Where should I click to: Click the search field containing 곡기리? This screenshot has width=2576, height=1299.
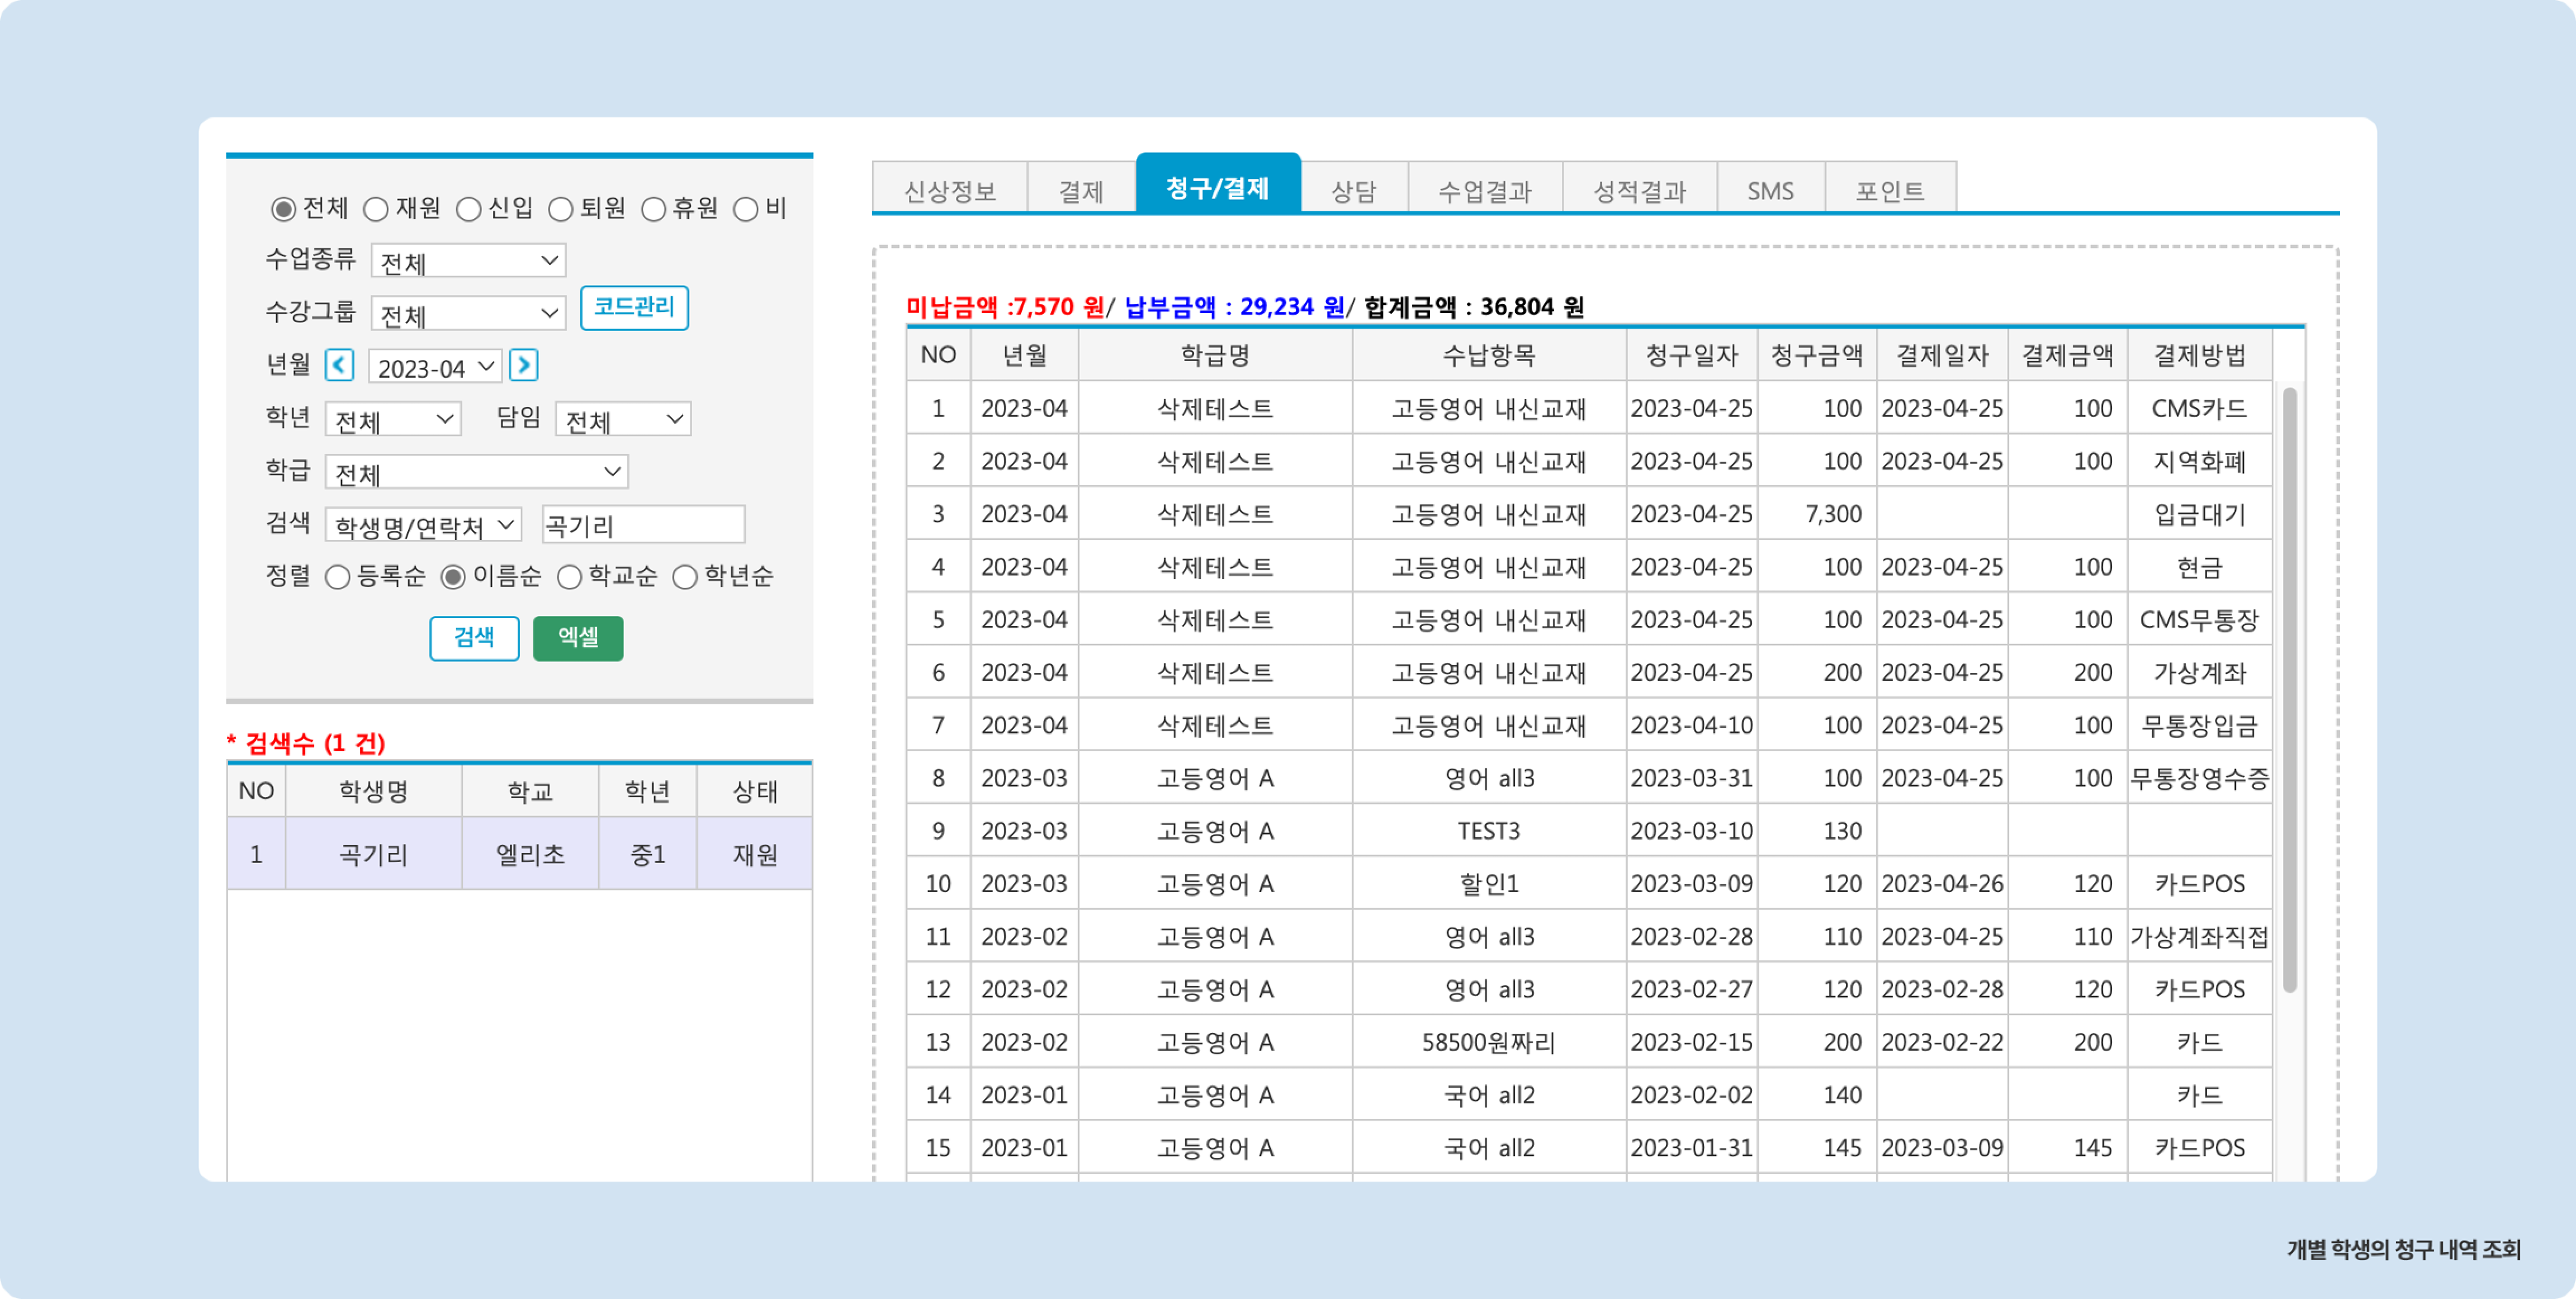pyautogui.click(x=643, y=525)
